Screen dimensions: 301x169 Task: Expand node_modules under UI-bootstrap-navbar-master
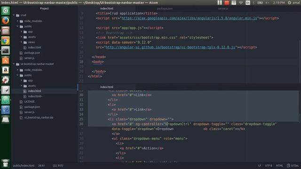[x=17, y=70]
